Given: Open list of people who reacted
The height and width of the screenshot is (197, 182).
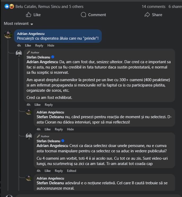Looking at the screenshot, I should tap(50, 6).
